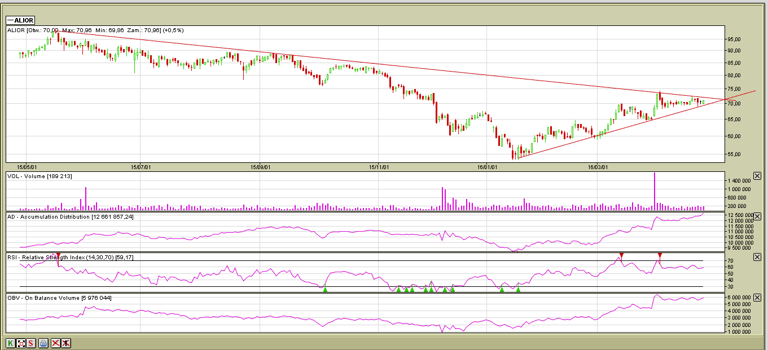Click the crossed-out number 1 icon
Viewport: 768px width, 350px height.
[x=66, y=343]
